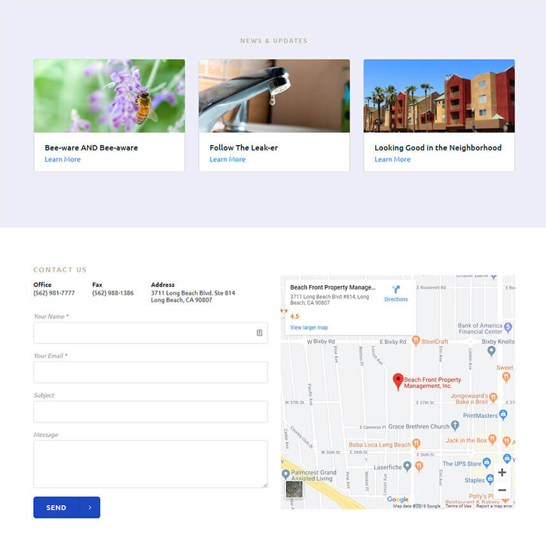Click the Jack in the Box marker
The height and width of the screenshot is (556, 546).
492,440
